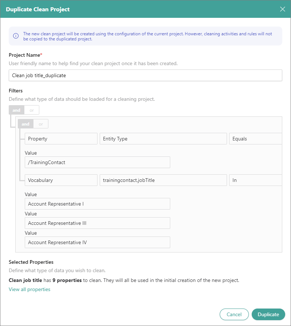Viewport: 291px width, 326px height.
Task: Switch the nested filter group to 'or'
Action: pos(41,124)
